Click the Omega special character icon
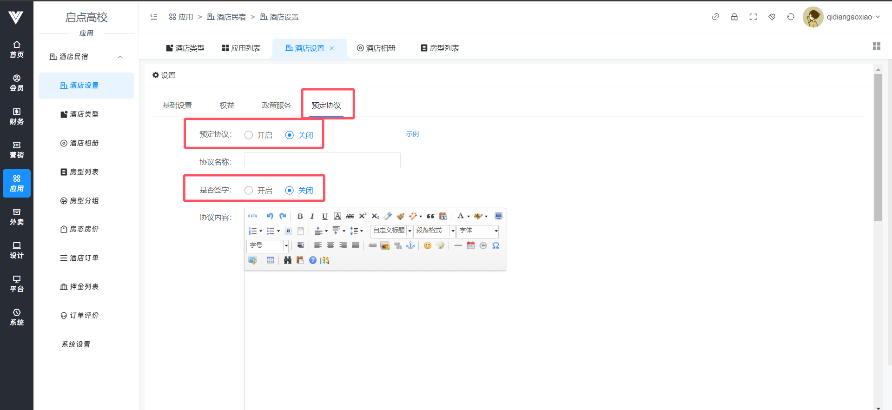The image size is (892, 410). coord(496,245)
